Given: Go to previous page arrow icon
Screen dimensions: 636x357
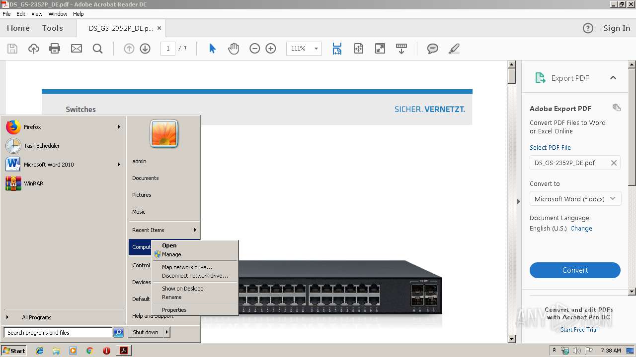Looking at the screenshot, I should coord(129,49).
